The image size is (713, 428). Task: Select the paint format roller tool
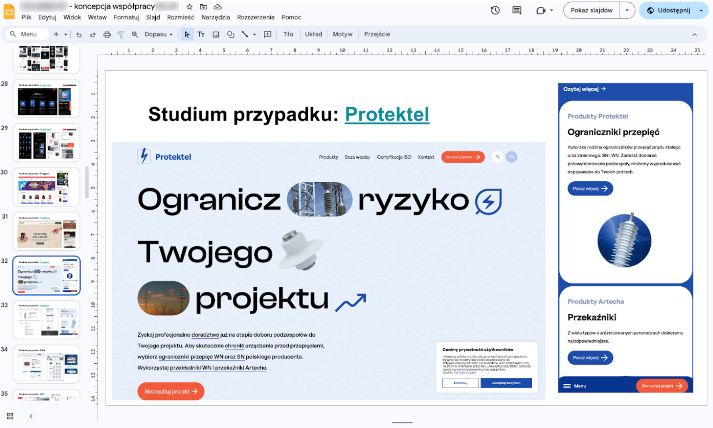[x=121, y=34]
